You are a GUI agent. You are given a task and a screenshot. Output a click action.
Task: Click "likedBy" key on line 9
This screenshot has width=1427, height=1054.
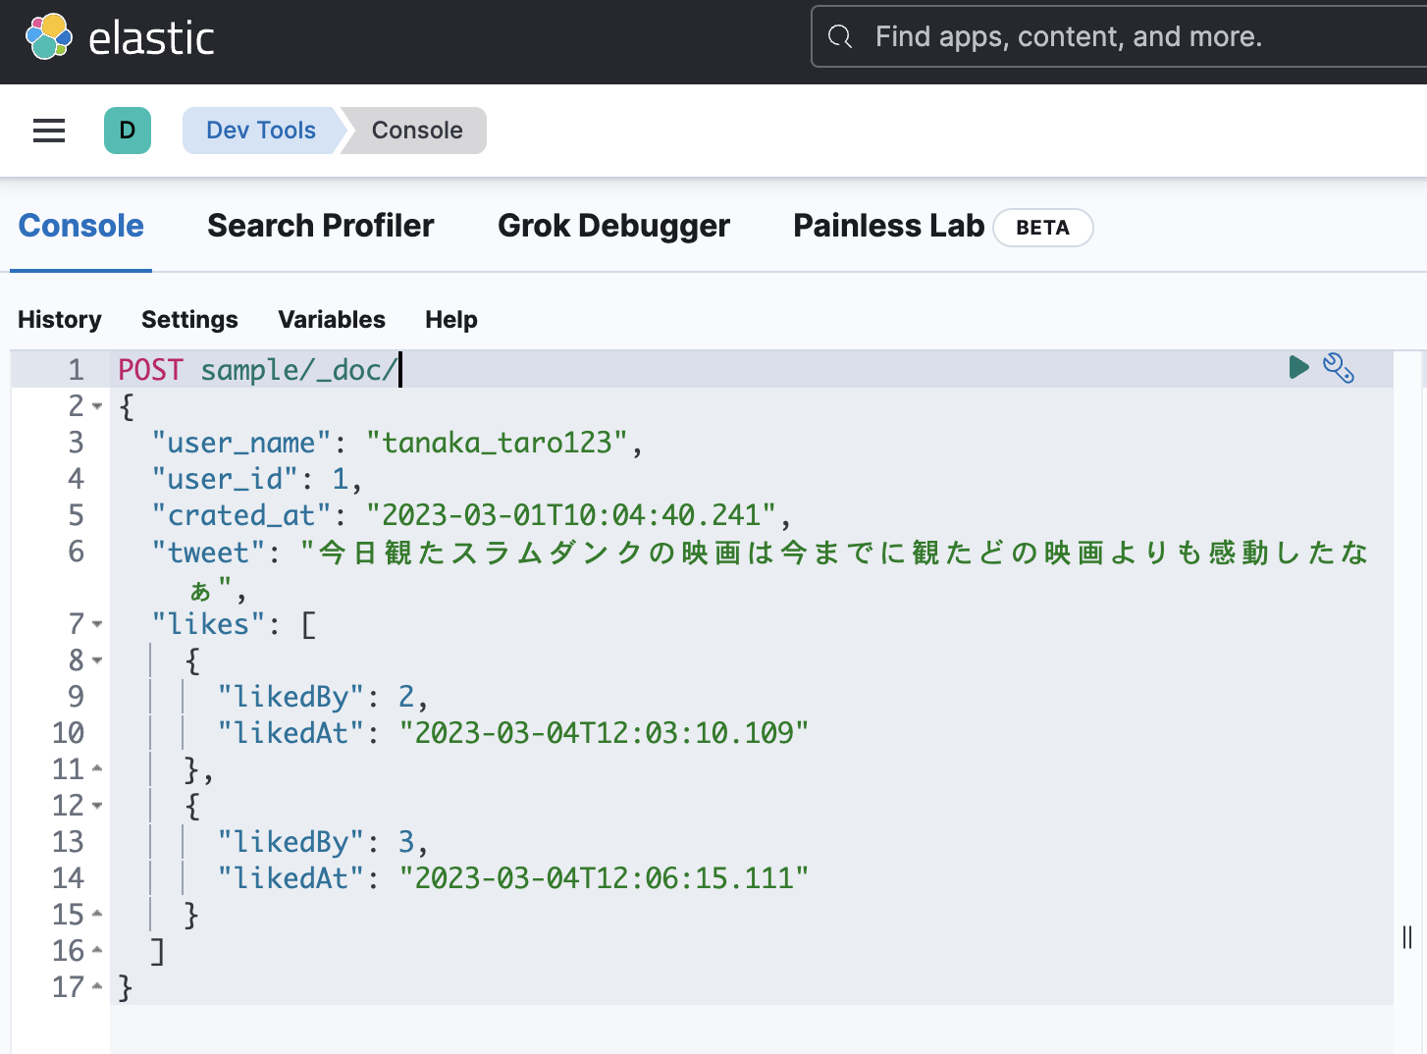(291, 697)
